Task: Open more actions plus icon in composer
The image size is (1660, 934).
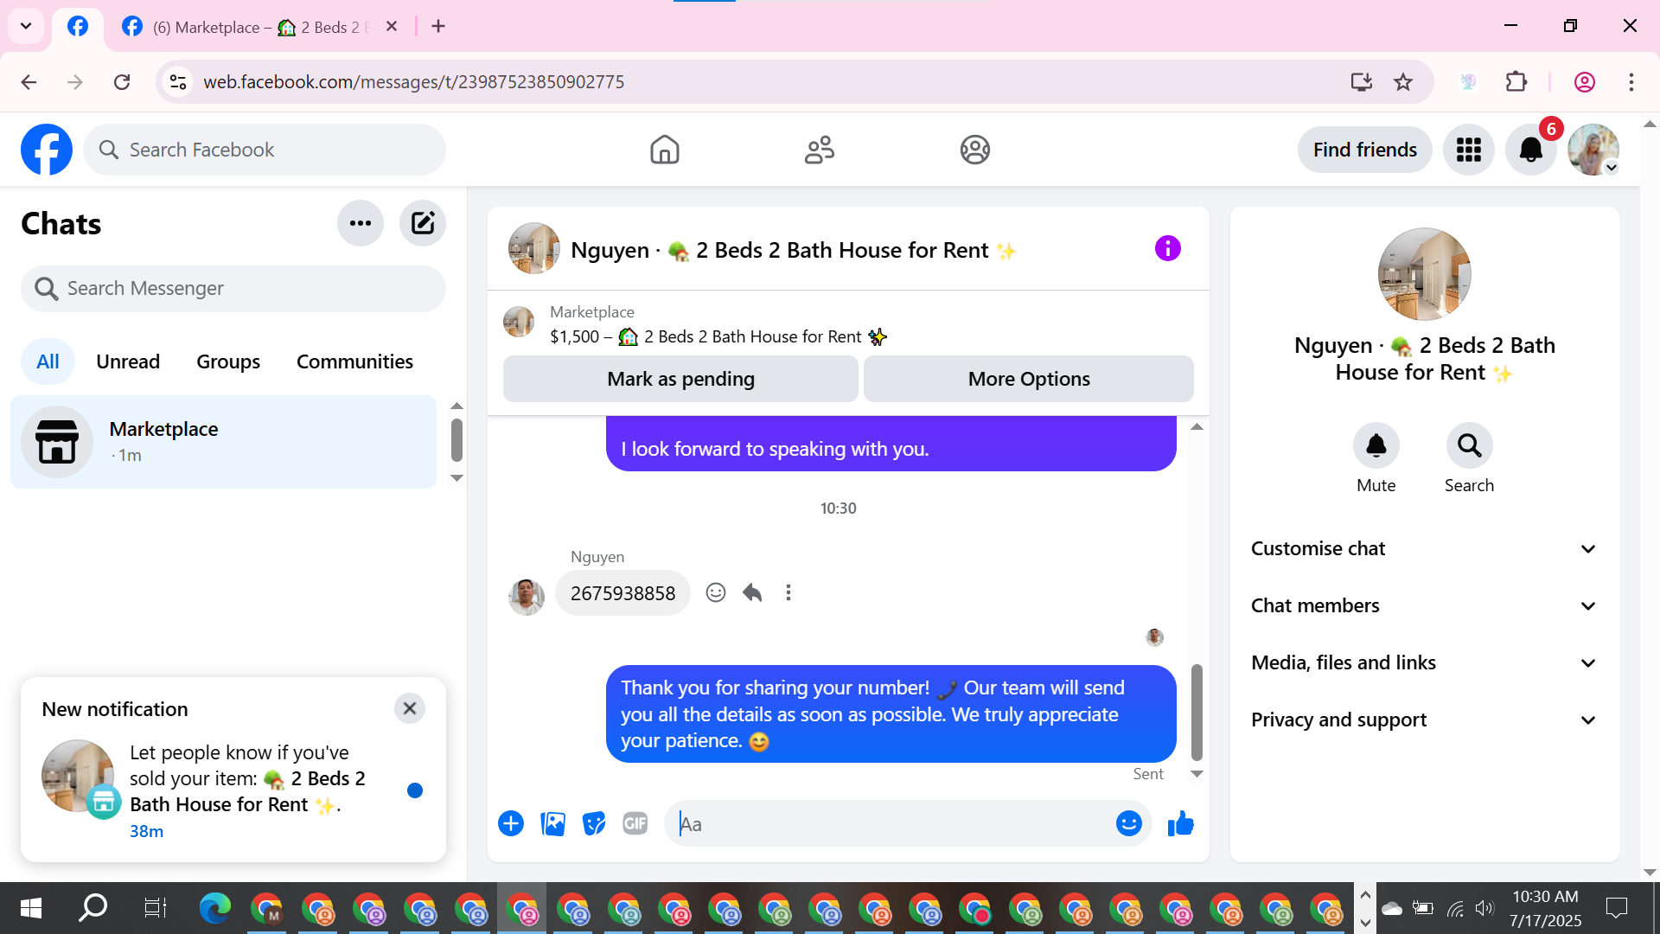Action: (511, 823)
